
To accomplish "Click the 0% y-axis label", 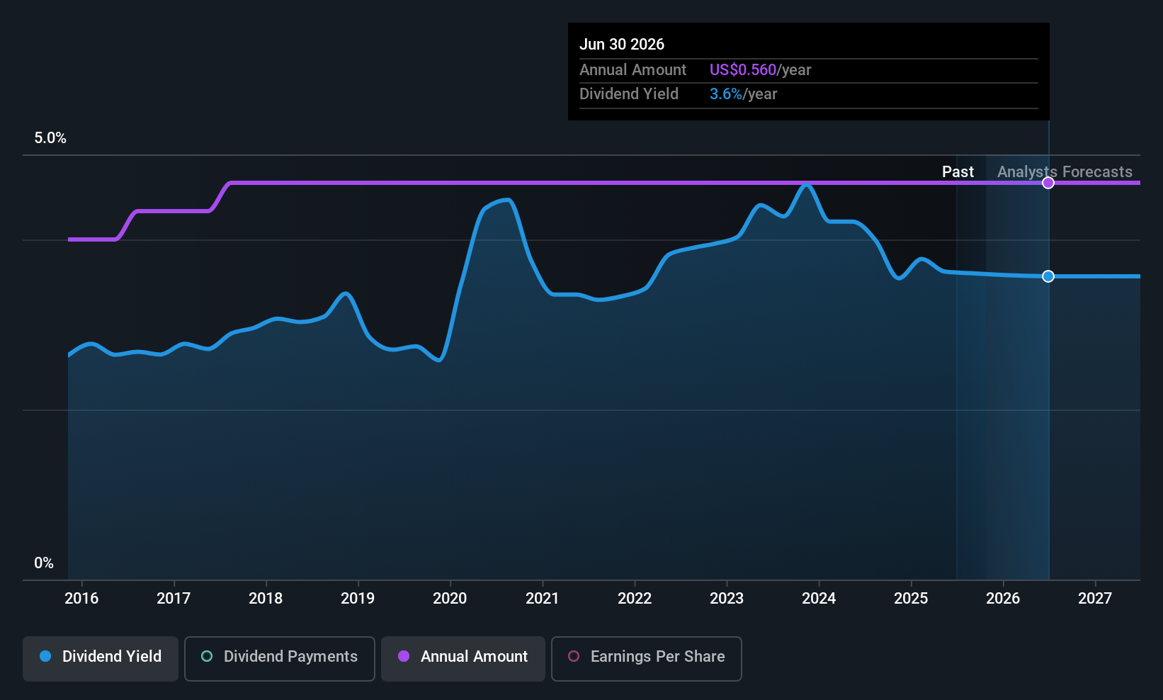I will tap(44, 563).
